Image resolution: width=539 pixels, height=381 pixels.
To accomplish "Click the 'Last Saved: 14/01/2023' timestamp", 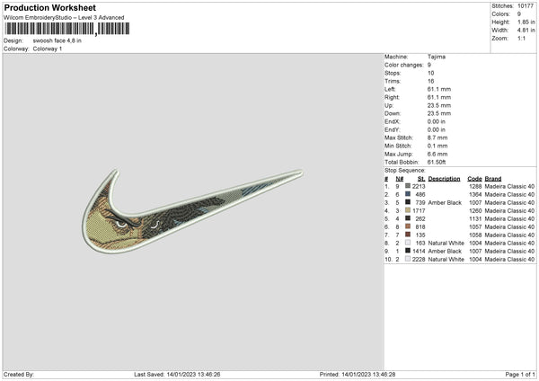I will click(x=177, y=375).
